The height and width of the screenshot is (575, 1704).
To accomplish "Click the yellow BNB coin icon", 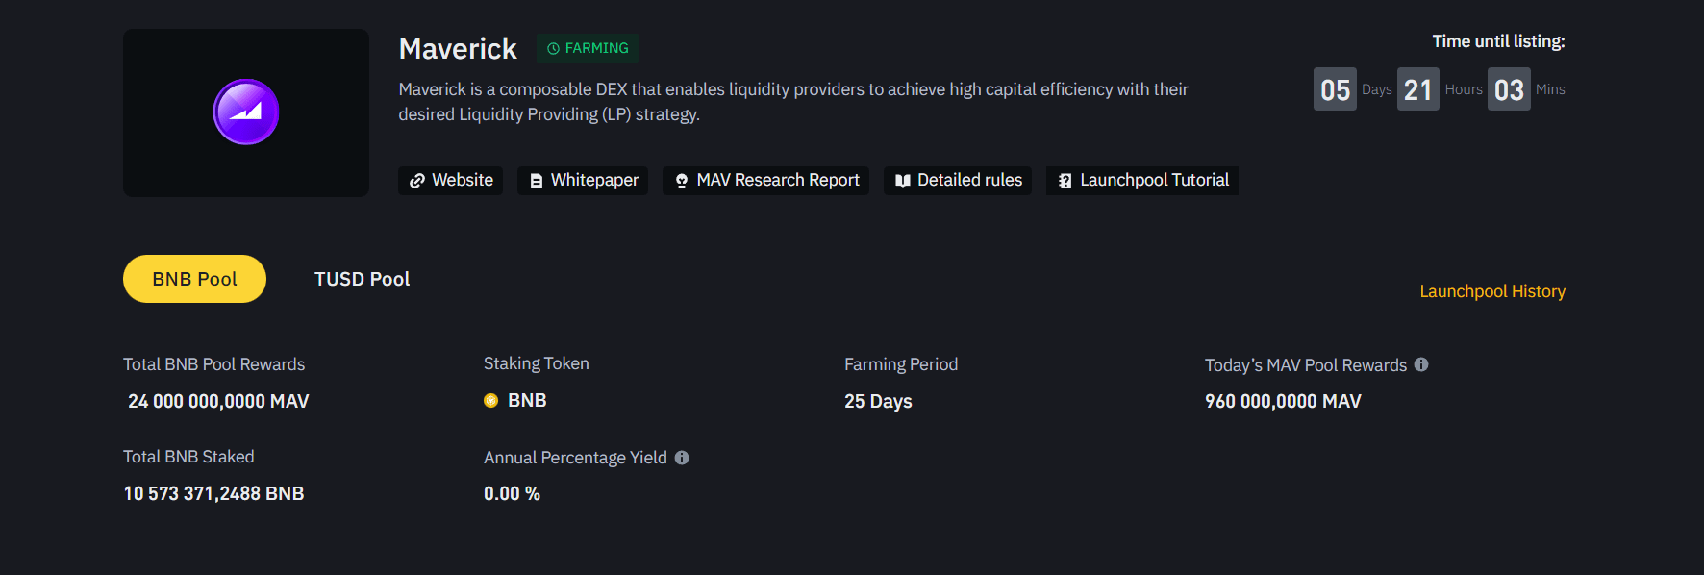I will pos(491,401).
